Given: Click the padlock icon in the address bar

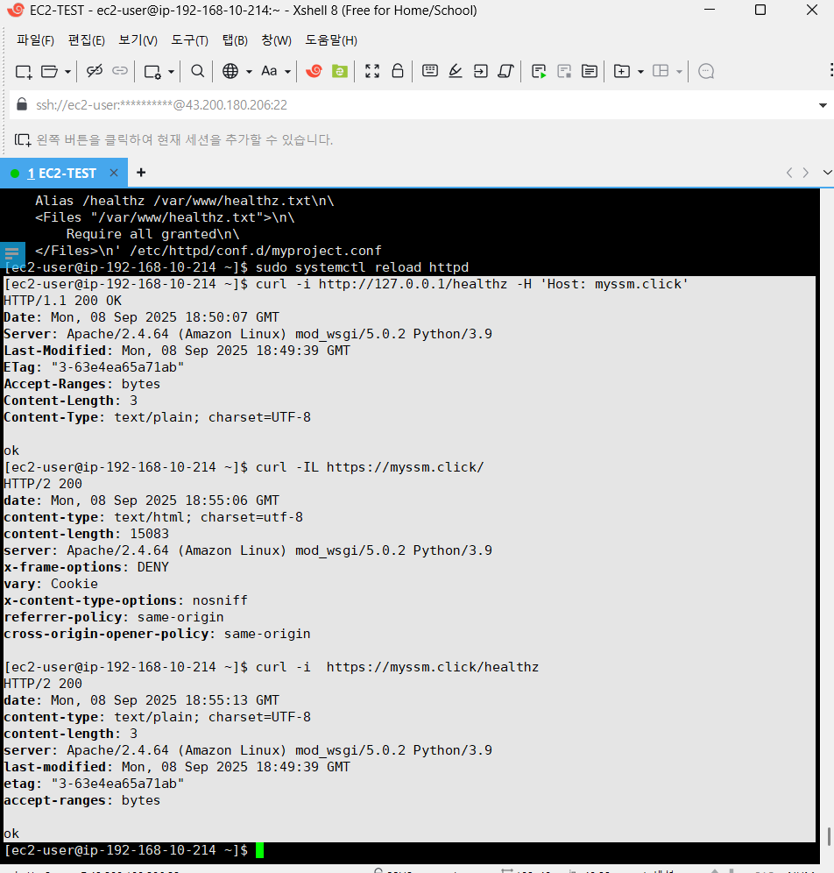Looking at the screenshot, I should click(x=22, y=104).
